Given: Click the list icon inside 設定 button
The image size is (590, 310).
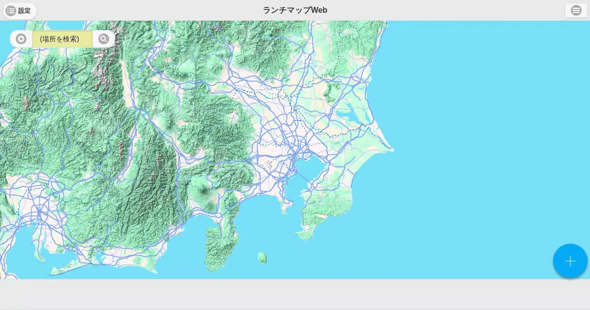Looking at the screenshot, I should click(x=11, y=10).
